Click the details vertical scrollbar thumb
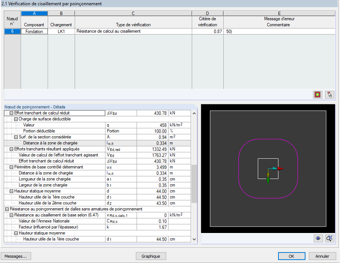The image size is (340, 263). click(x=194, y=184)
